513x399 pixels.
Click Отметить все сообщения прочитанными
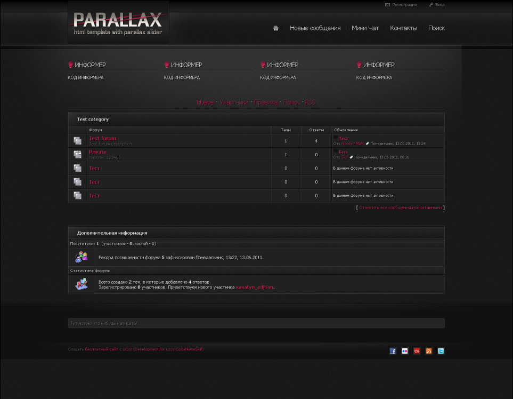point(400,208)
